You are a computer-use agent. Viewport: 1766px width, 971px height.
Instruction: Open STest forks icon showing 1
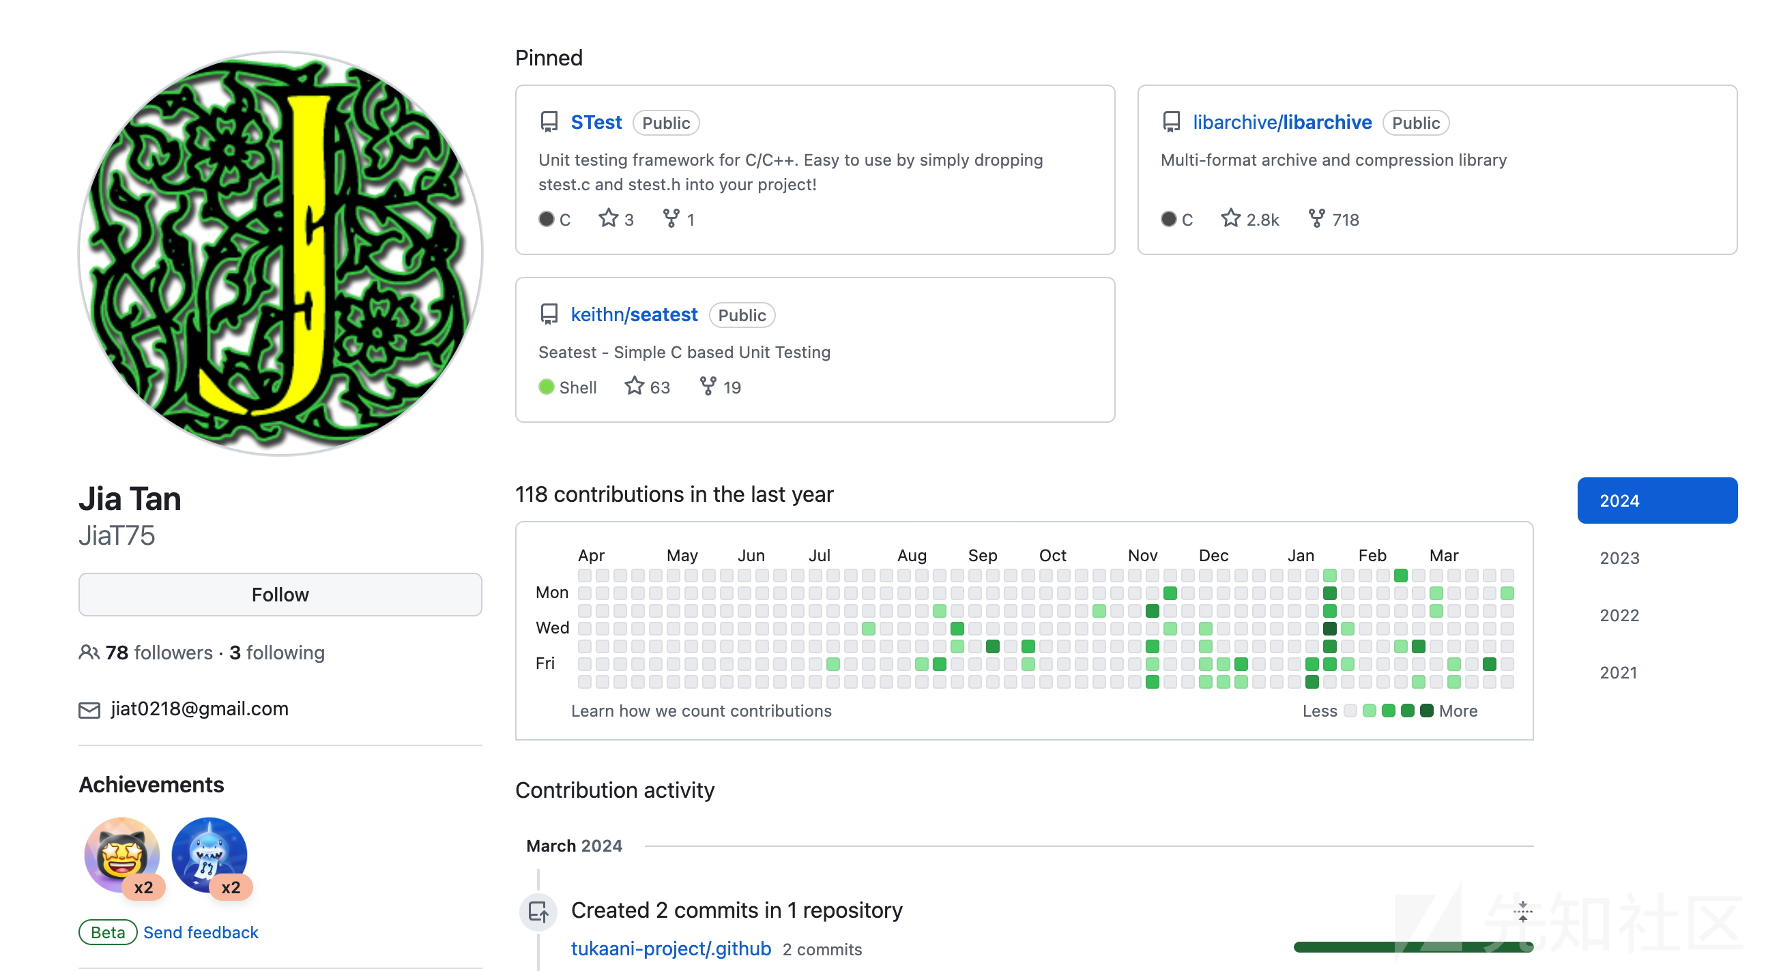click(x=671, y=219)
